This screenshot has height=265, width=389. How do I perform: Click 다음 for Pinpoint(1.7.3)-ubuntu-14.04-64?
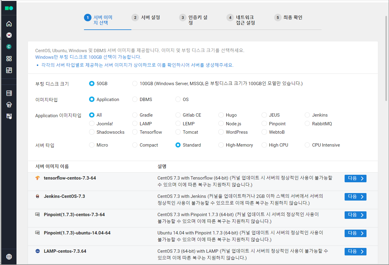(355, 233)
